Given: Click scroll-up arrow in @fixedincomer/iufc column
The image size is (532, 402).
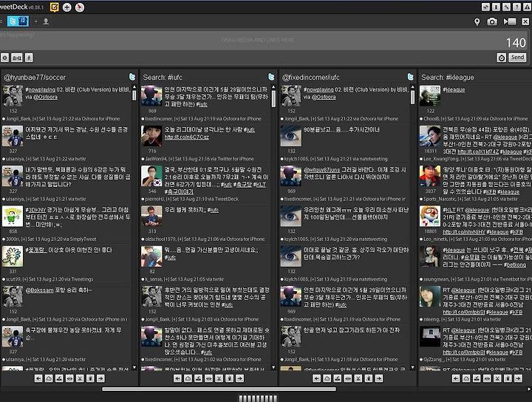Looking at the screenshot, I should pyautogui.click(x=412, y=87).
